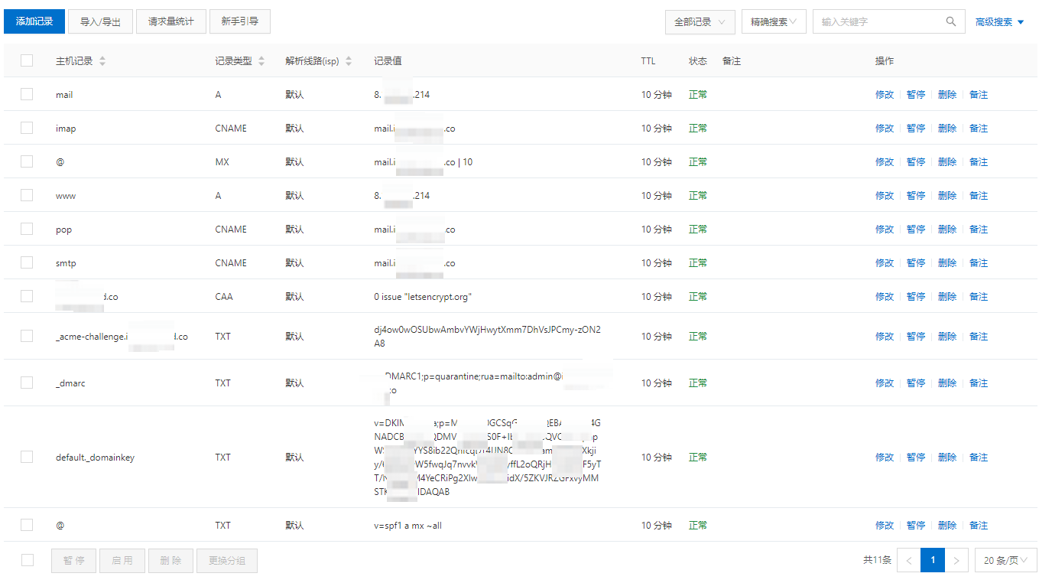Click 备注 on the v=spf1 TXT row

[x=979, y=526]
